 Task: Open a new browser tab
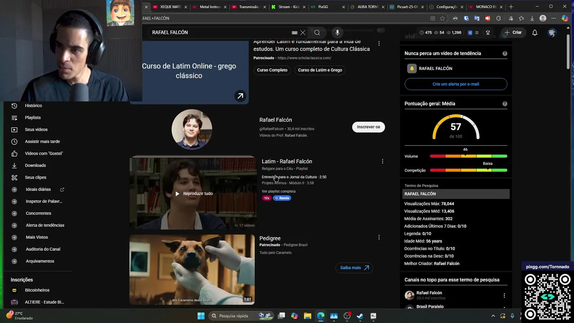(511, 7)
